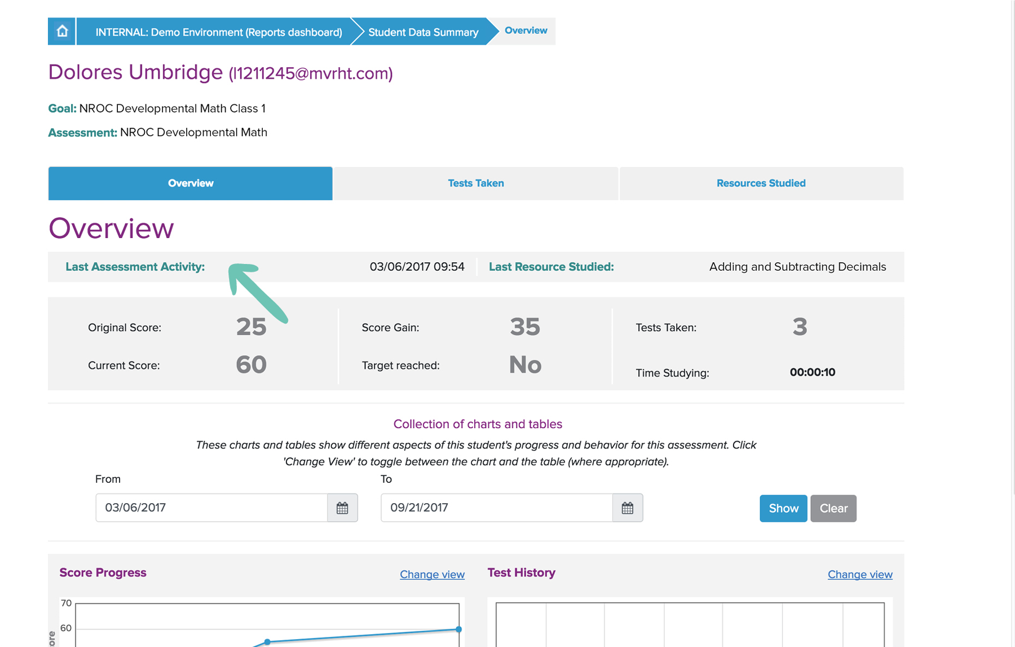Change view of Test History chart
Viewport: 1015px width, 647px height.
point(859,574)
